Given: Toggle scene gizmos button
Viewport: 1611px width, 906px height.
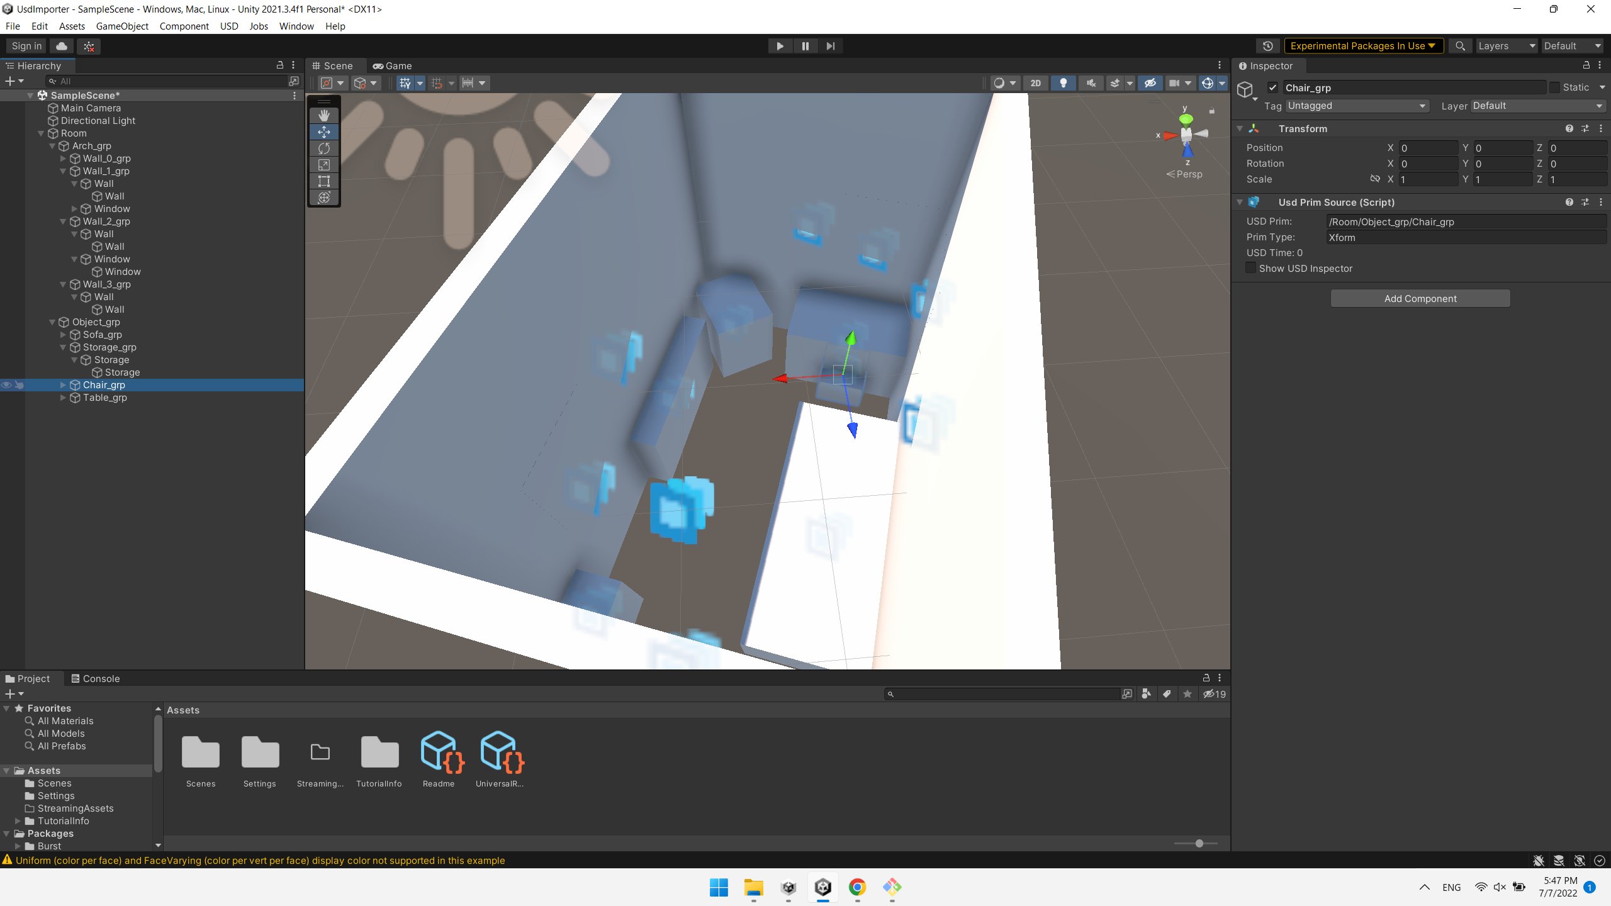Looking at the screenshot, I should tap(1207, 83).
